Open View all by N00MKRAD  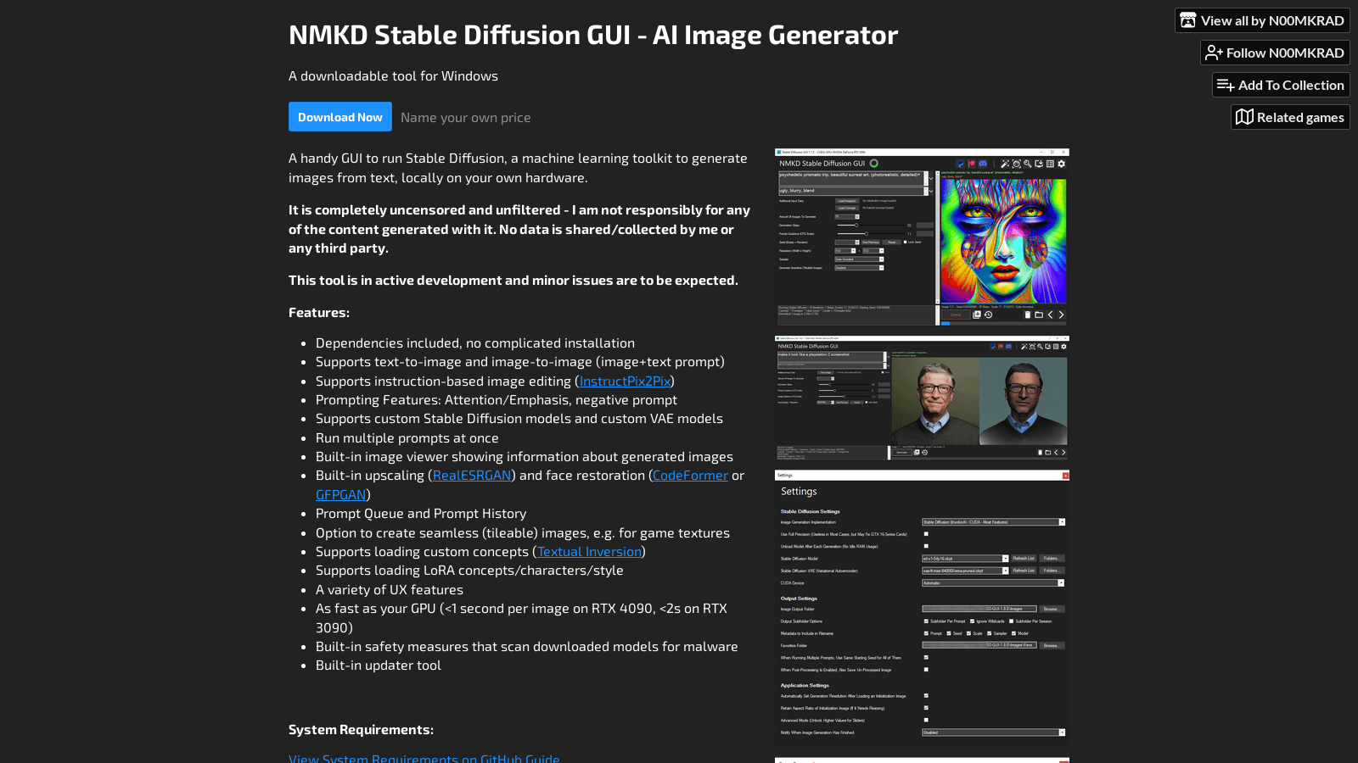pos(1262,20)
